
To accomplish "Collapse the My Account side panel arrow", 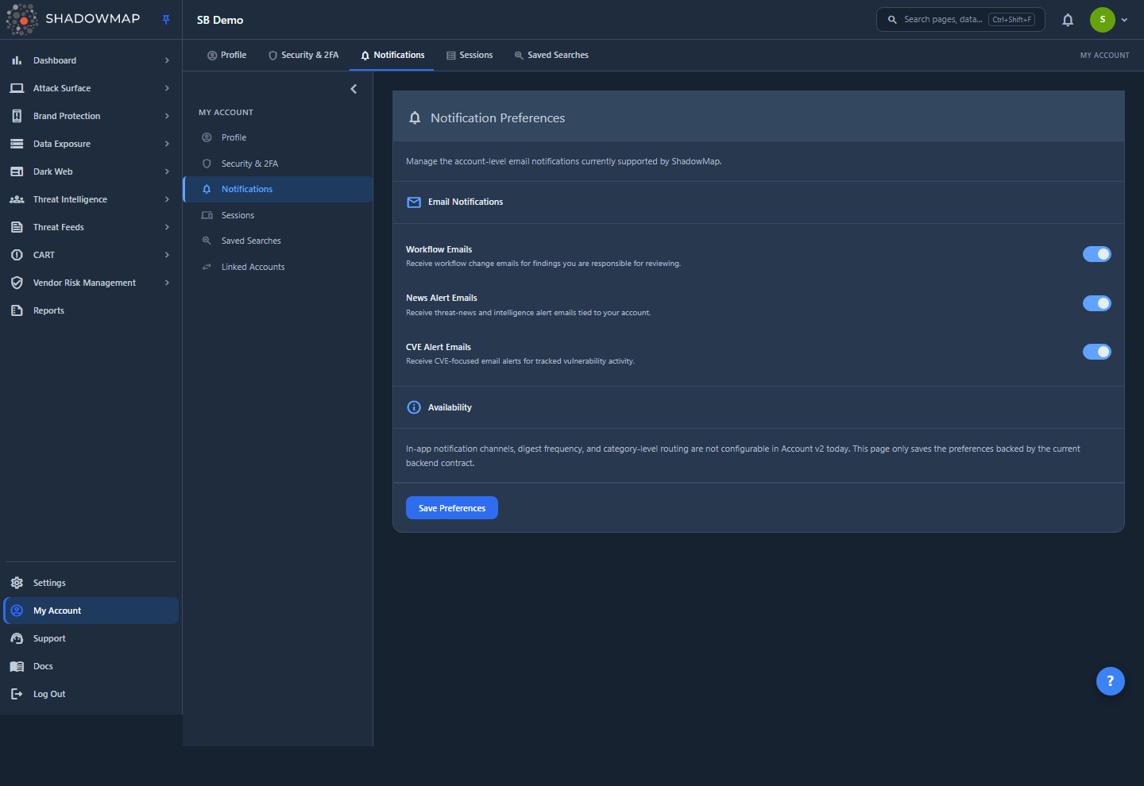I will pos(354,89).
